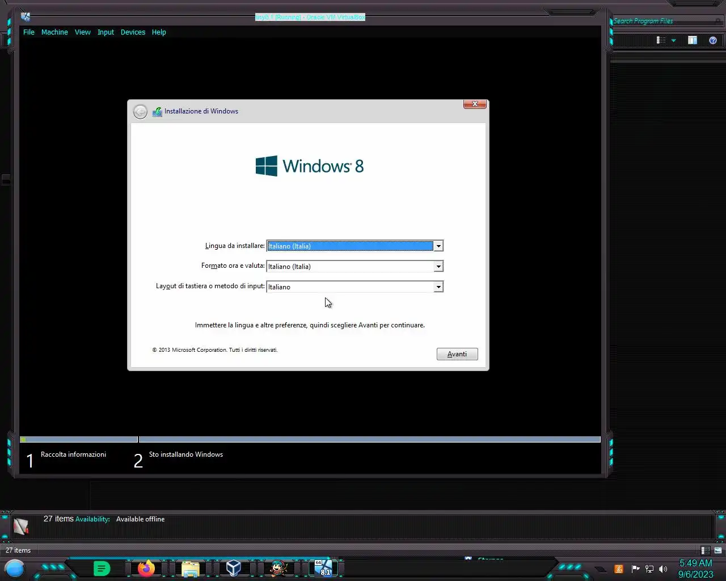Open the Machine menu
This screenshot has width=726, height=581.
click(x=54, y=32)
